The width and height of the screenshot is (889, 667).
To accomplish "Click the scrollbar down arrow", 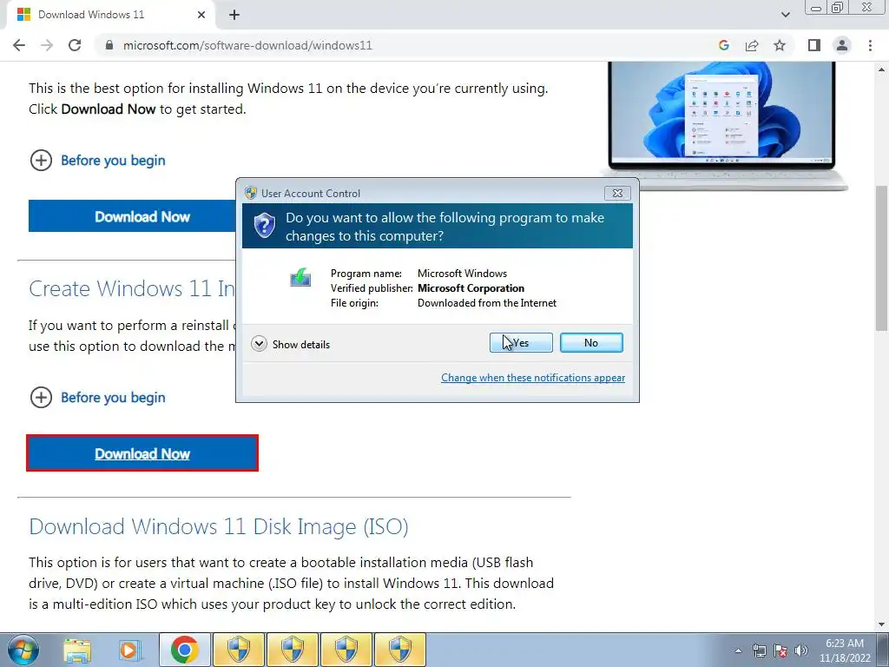I will pyautogui.click(x=882, y=624).
